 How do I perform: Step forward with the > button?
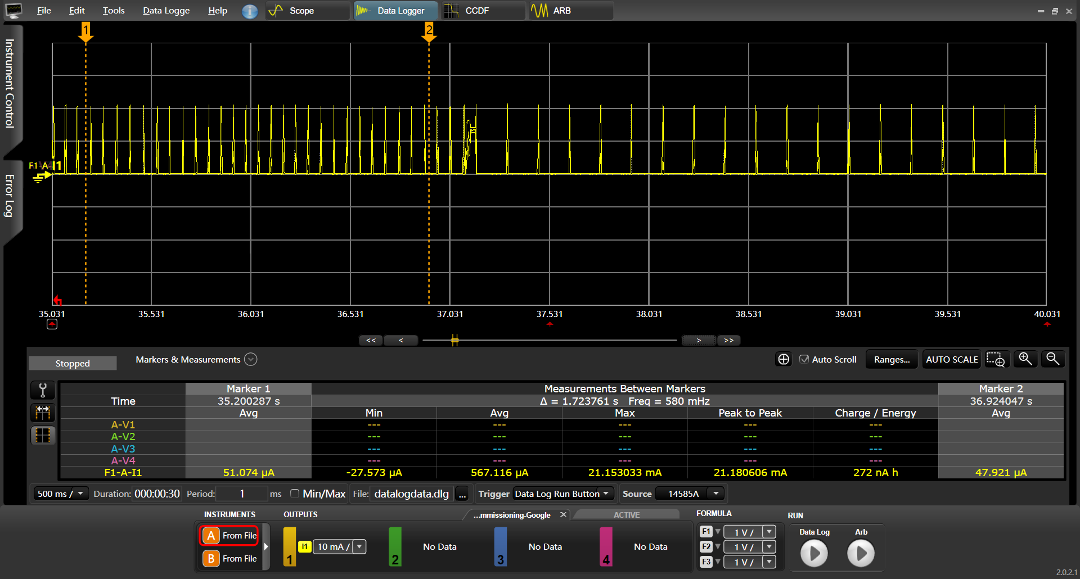[x=699, y=340]
